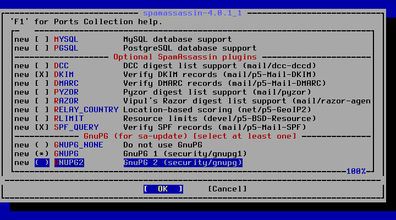Image resolution: width=396 pixels, height=220 pixels.
Task: Click 'Do not use GnuPG' description
Action: pos(163,145)
